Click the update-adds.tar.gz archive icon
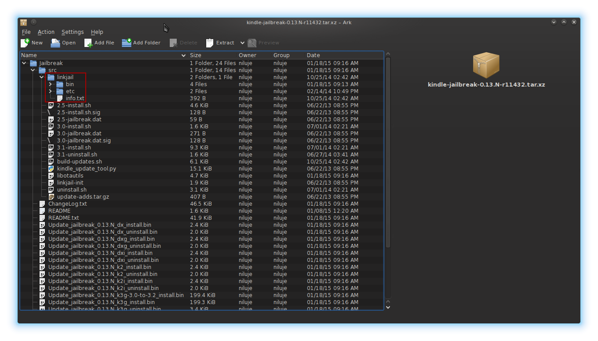 click(x=51, y=197)
